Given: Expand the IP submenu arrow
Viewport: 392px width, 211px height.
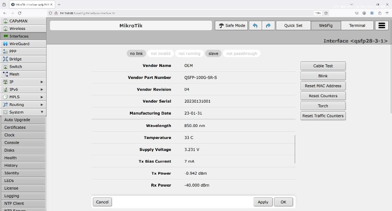Looking at the screenshot, I should click(x=42, y=82).
